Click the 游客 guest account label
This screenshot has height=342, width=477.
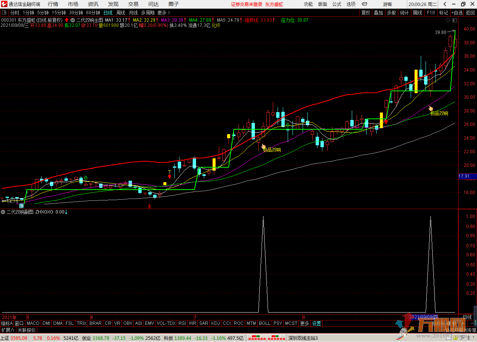pyautogui.click(x=388, y=4)
